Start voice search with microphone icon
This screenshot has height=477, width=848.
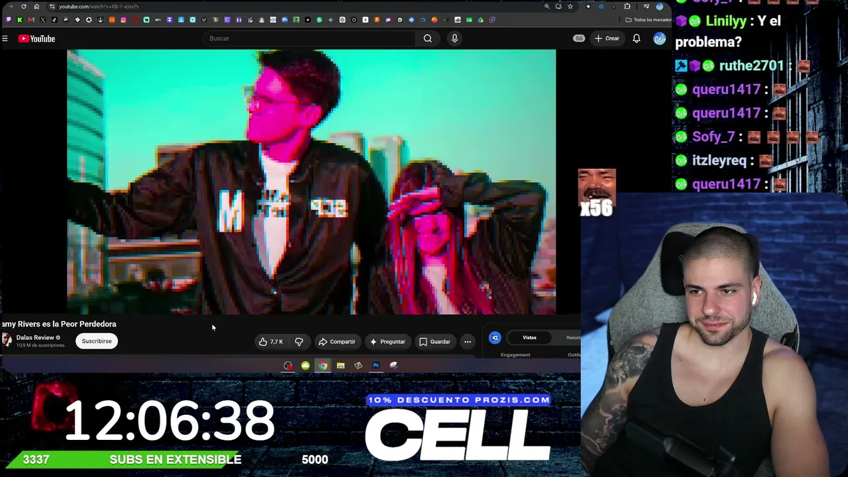click(x=454, y=38)
